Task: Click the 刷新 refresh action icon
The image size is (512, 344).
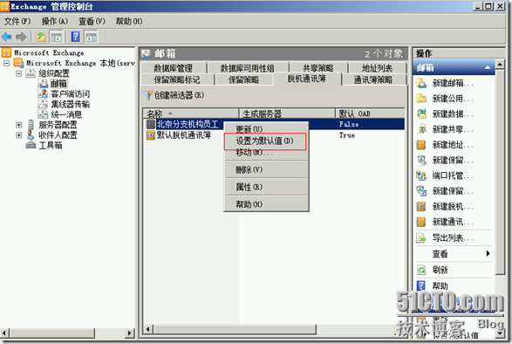Action: point(421,270)
